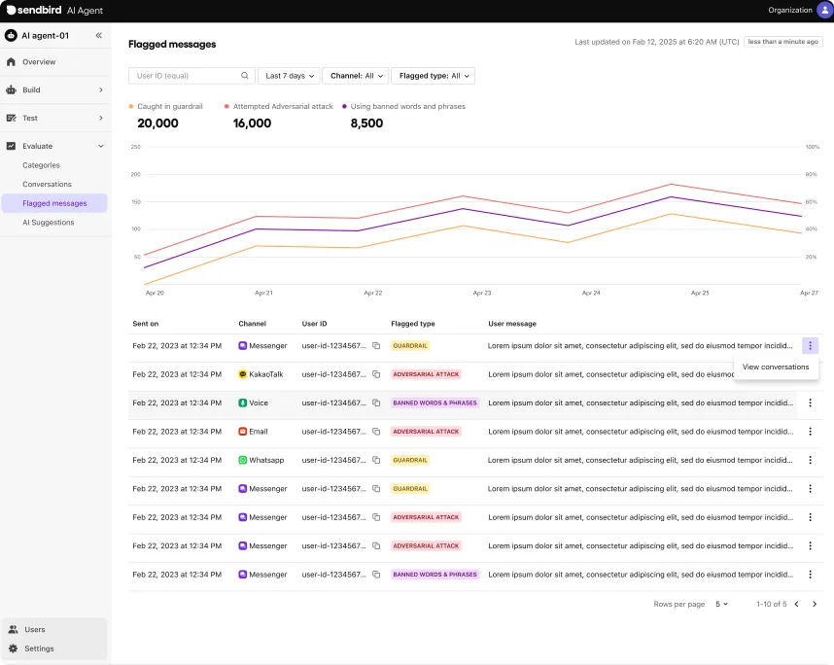Toggle Using banned words and phrases legend
The image size is (834, 665).
point(406,106)
